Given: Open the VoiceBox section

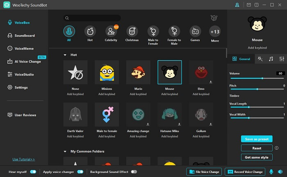Looking at the screenshot, I should point(18,22).
